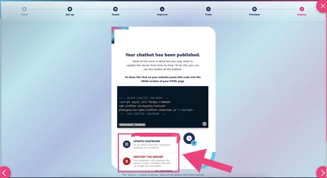The image size is (327, 178).
Task: Click the 'END CRAFTER CHATROOM' comment line
Action: click(142, 114)
